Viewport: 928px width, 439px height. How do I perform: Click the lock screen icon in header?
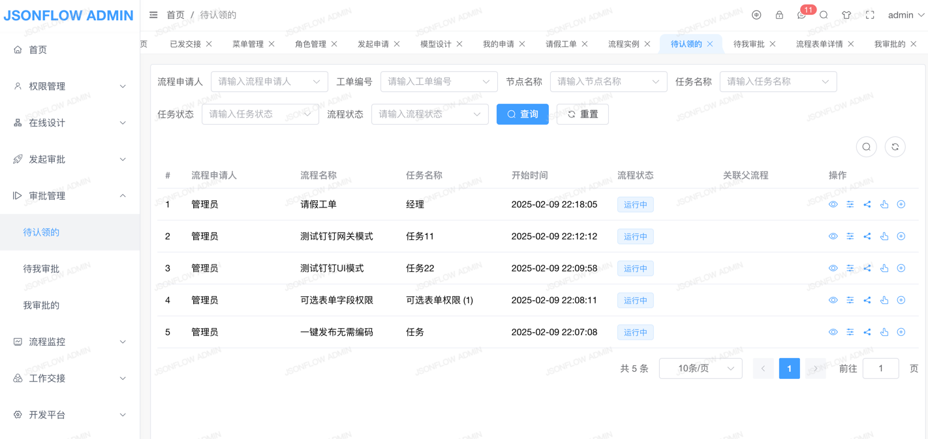point(779,15)
